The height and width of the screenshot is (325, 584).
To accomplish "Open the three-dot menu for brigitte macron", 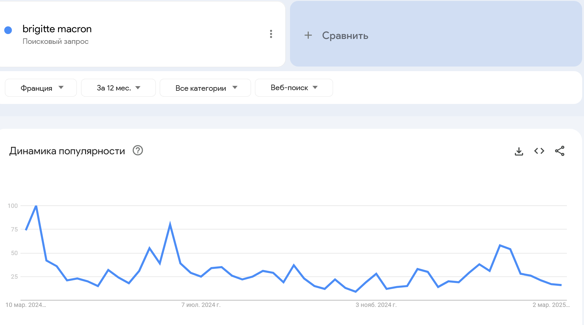I will pos(271,34).
